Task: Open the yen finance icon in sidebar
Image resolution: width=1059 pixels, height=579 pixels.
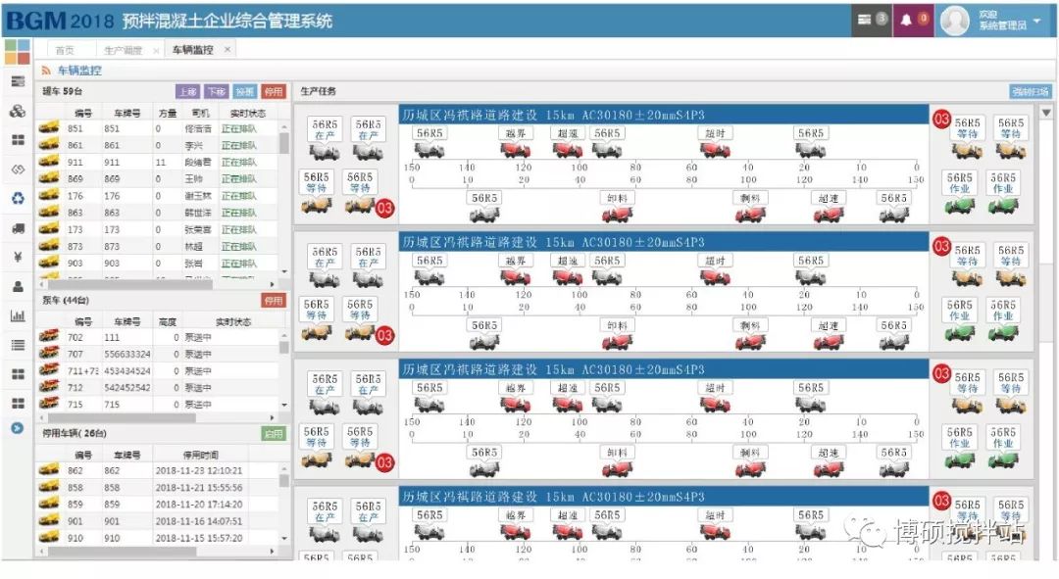Action: 18,258
